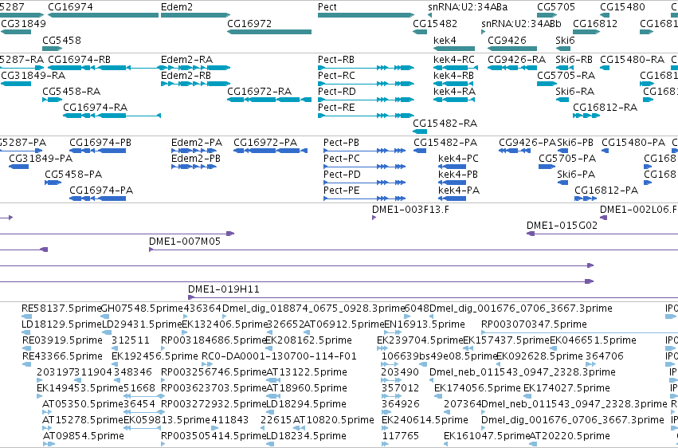678x448 pixels.
Task: Select the CG16812-PA protein feature
Action: 586,198
